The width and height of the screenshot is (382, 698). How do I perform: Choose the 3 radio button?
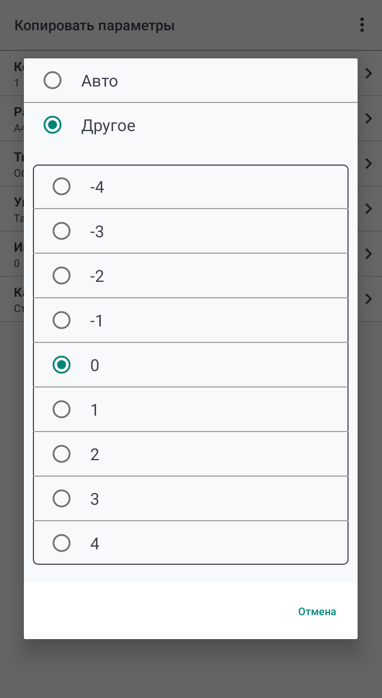click(62, 499)
